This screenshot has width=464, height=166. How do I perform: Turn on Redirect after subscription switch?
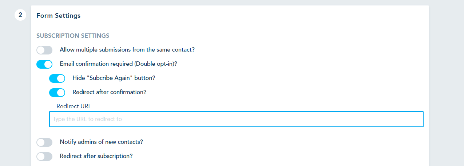tap(44, 157)
